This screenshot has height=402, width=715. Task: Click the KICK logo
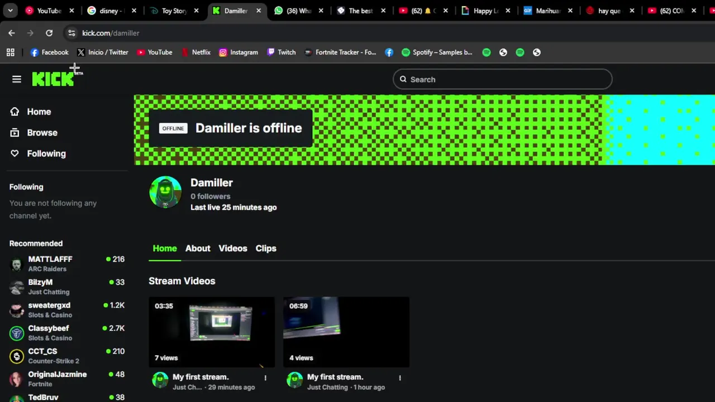click(53, 79)
